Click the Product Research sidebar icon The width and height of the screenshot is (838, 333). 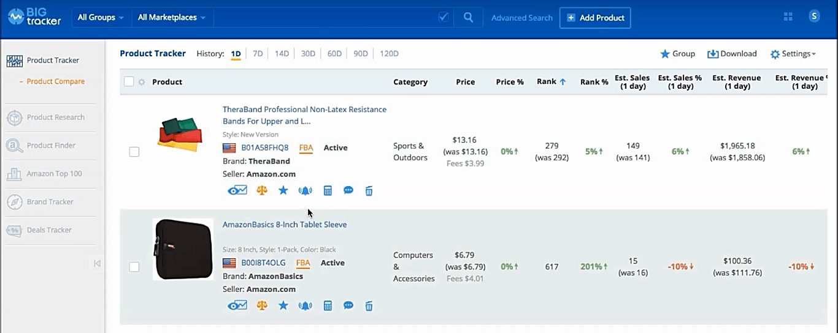coord(15,118)
